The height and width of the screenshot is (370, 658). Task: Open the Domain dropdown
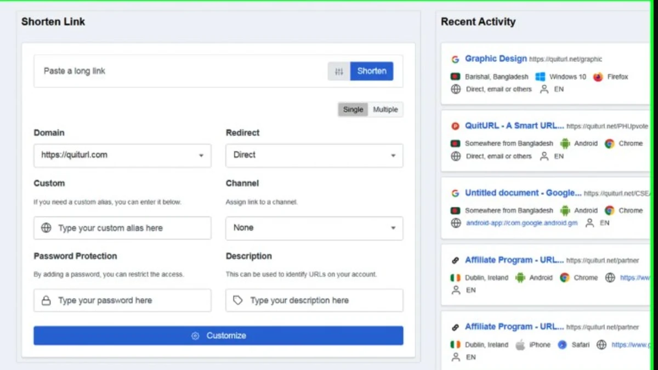point(122,156)
